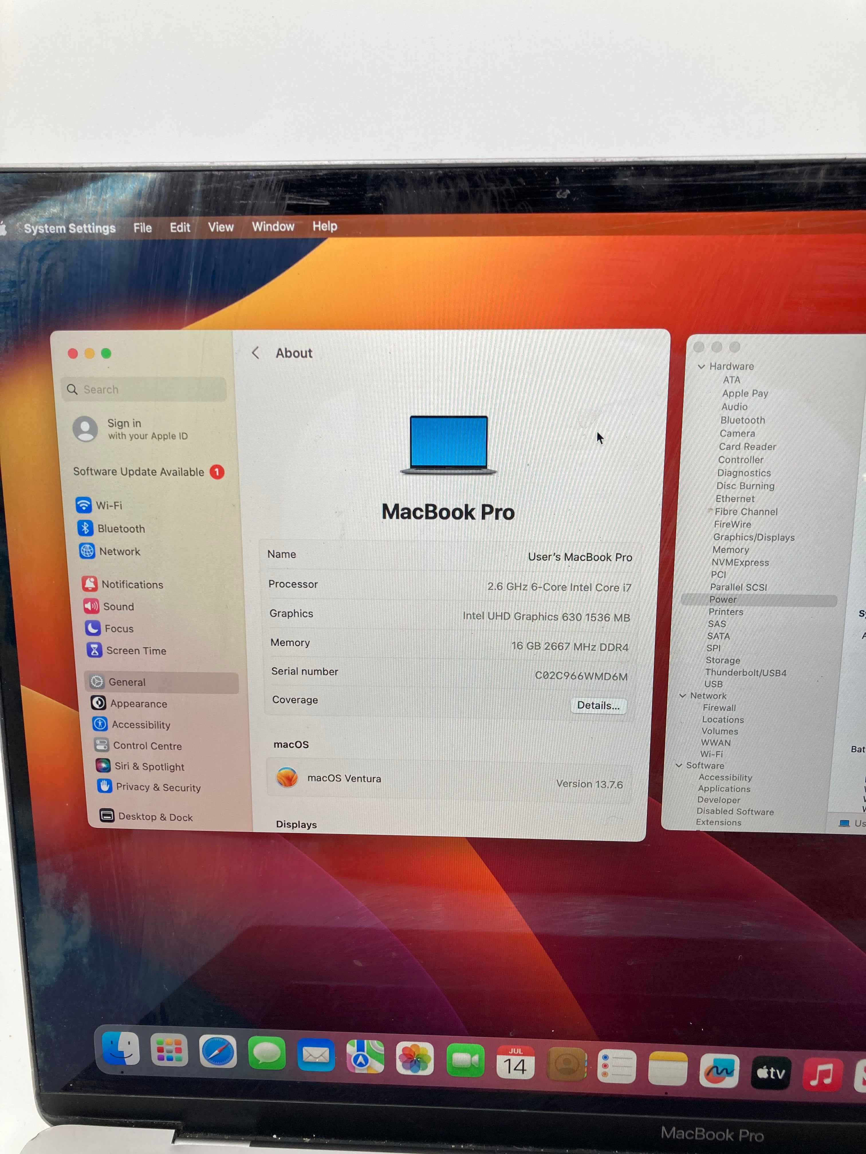This screenshot has width=866, height=1154.
Task: Select Storage in System Information
Action: (x=723, y=660)
